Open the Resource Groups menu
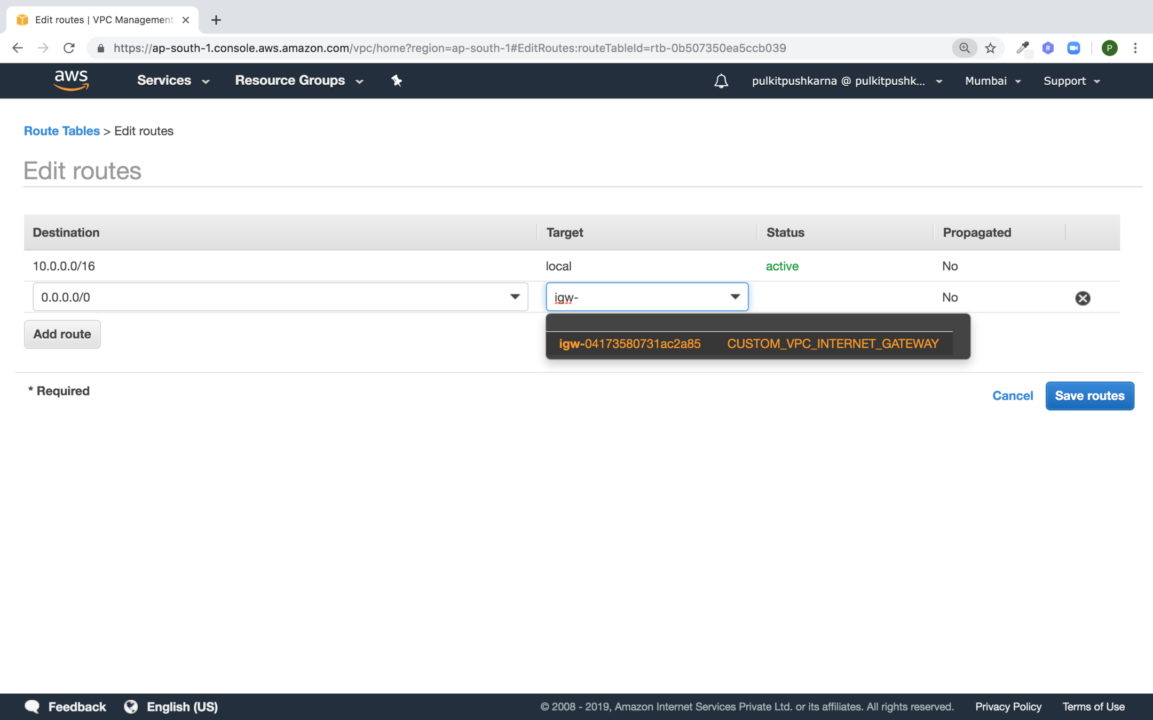The height and width of the screenshot is (720, 1153). pos(298,81)
